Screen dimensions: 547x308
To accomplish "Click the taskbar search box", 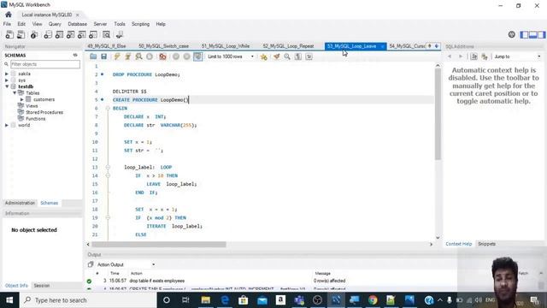I will click(88, 300).
